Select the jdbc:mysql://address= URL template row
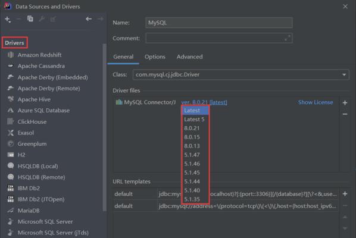The width and height of the screenshot is (356, 238). point(226,206)
